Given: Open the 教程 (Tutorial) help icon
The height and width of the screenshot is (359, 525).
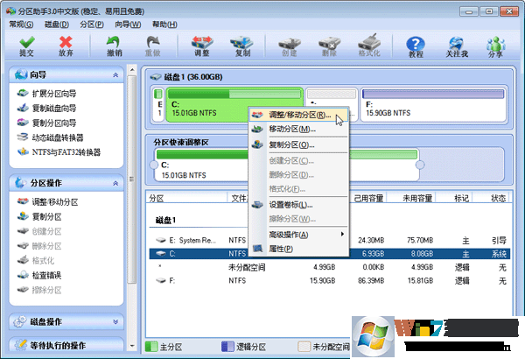Looking at the screenshot, I should pyautogui.click(x=416, y=45).
